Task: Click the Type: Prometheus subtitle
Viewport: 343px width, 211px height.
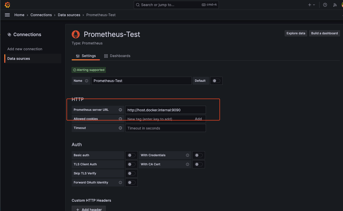Action: (x=87, y=43)
